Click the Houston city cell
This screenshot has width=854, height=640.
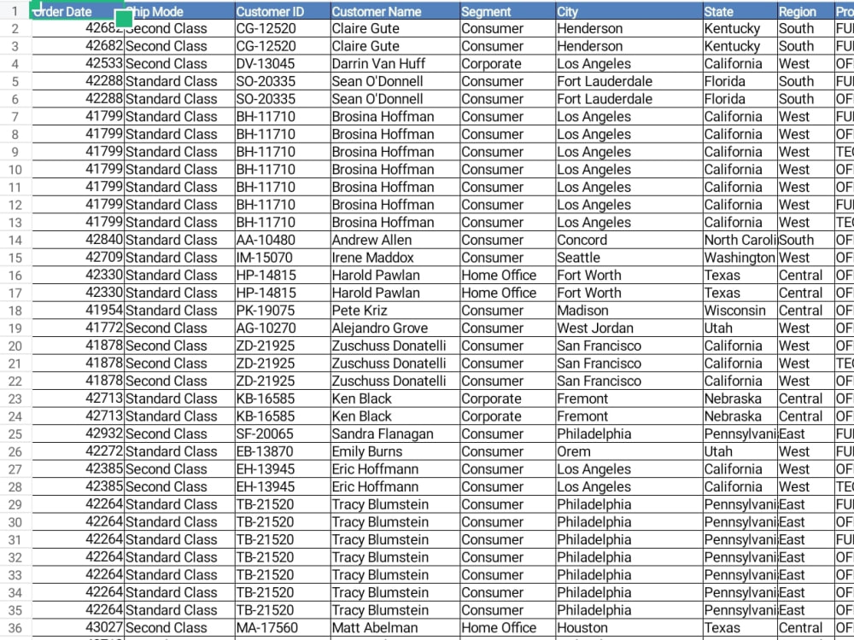point(629,627)
